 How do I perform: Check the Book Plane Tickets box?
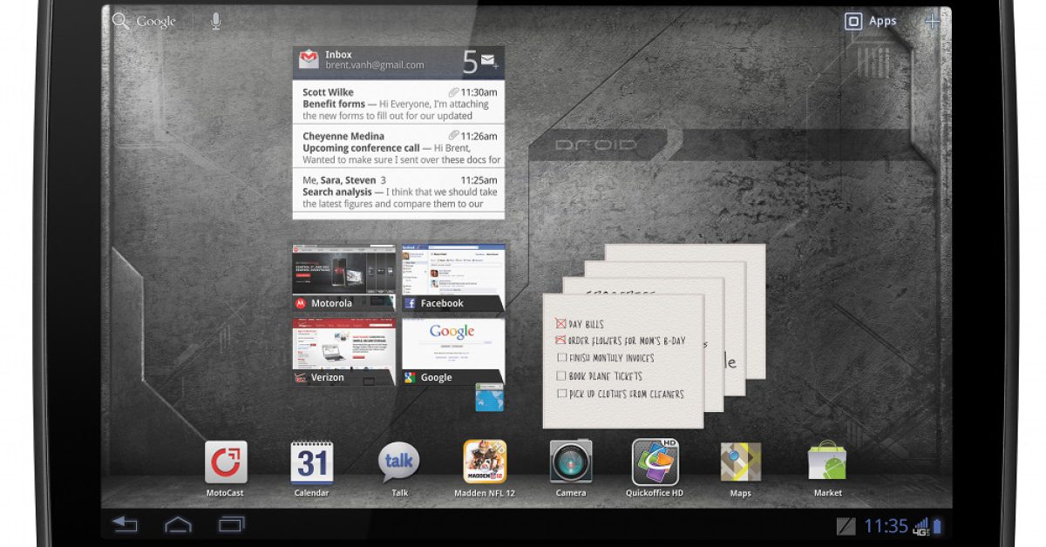561,376
